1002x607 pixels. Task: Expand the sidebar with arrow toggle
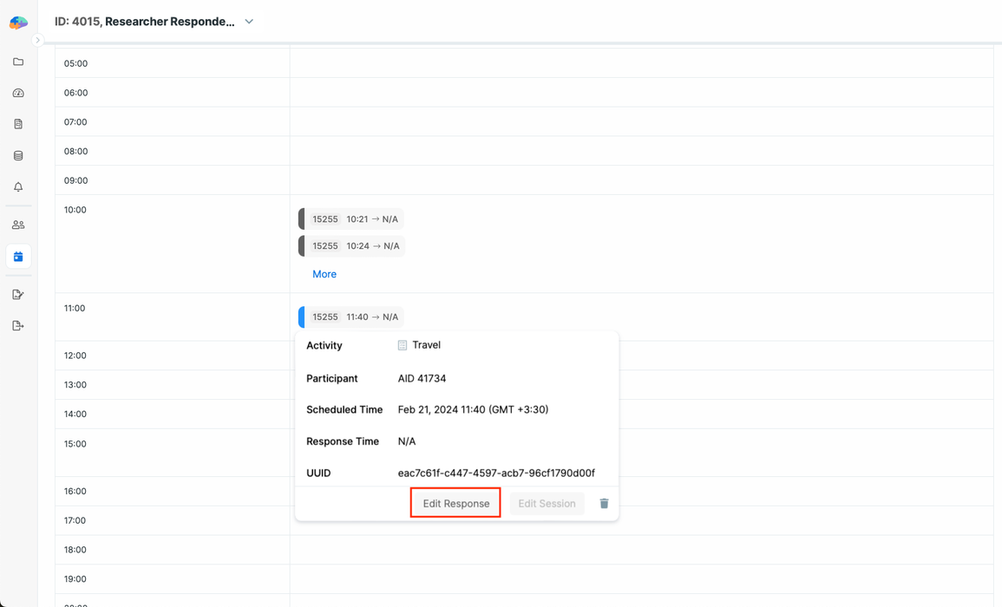click(37, 41)
